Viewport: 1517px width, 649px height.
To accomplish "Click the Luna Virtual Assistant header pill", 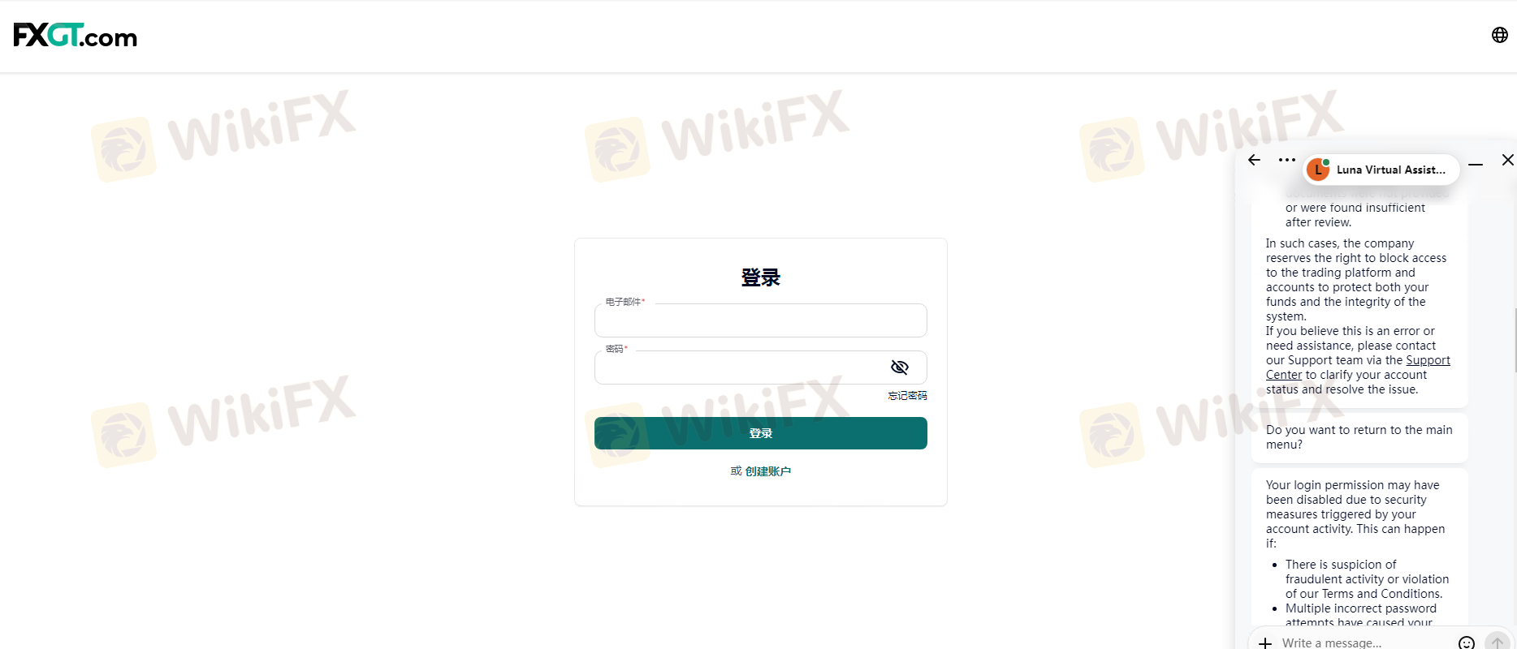I will (1381, 170).
